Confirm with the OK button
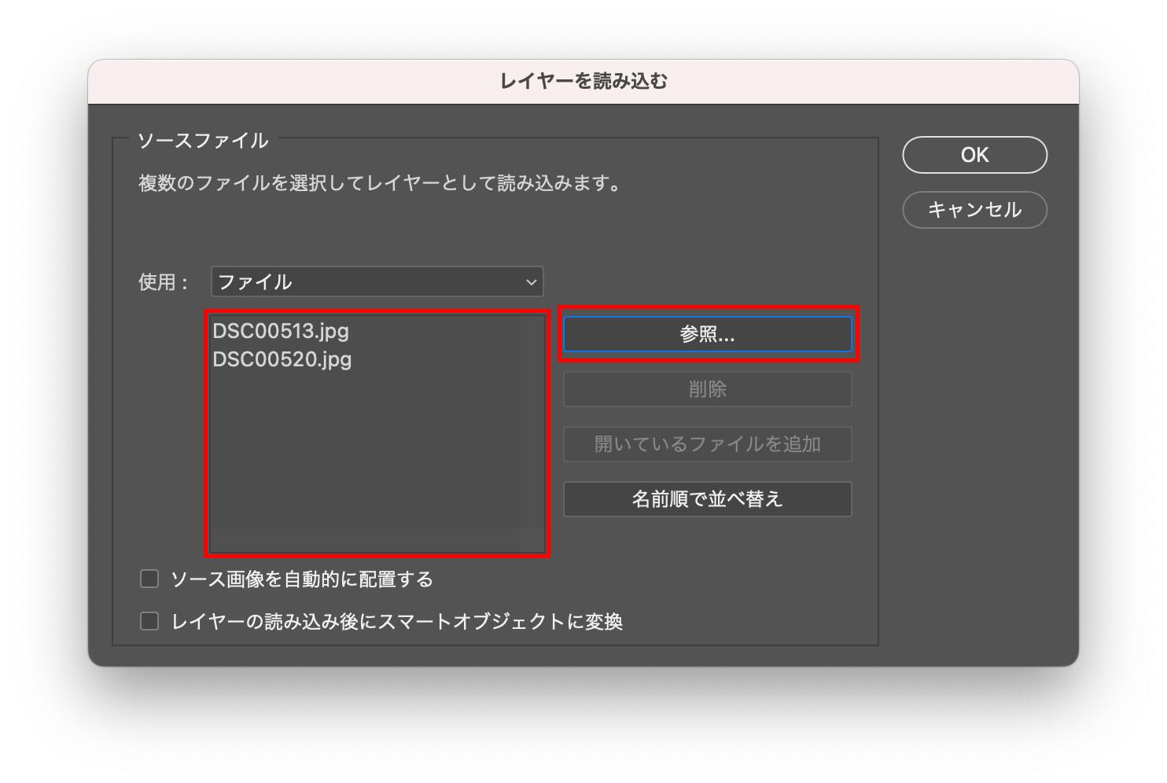Viewport: 1167px width, 783px height. point(974,155)
